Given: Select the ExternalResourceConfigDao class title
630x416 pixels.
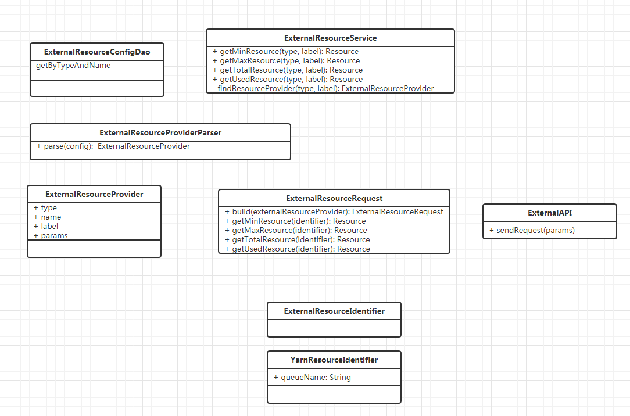Looking at the screenshot, I should [97, 52].
